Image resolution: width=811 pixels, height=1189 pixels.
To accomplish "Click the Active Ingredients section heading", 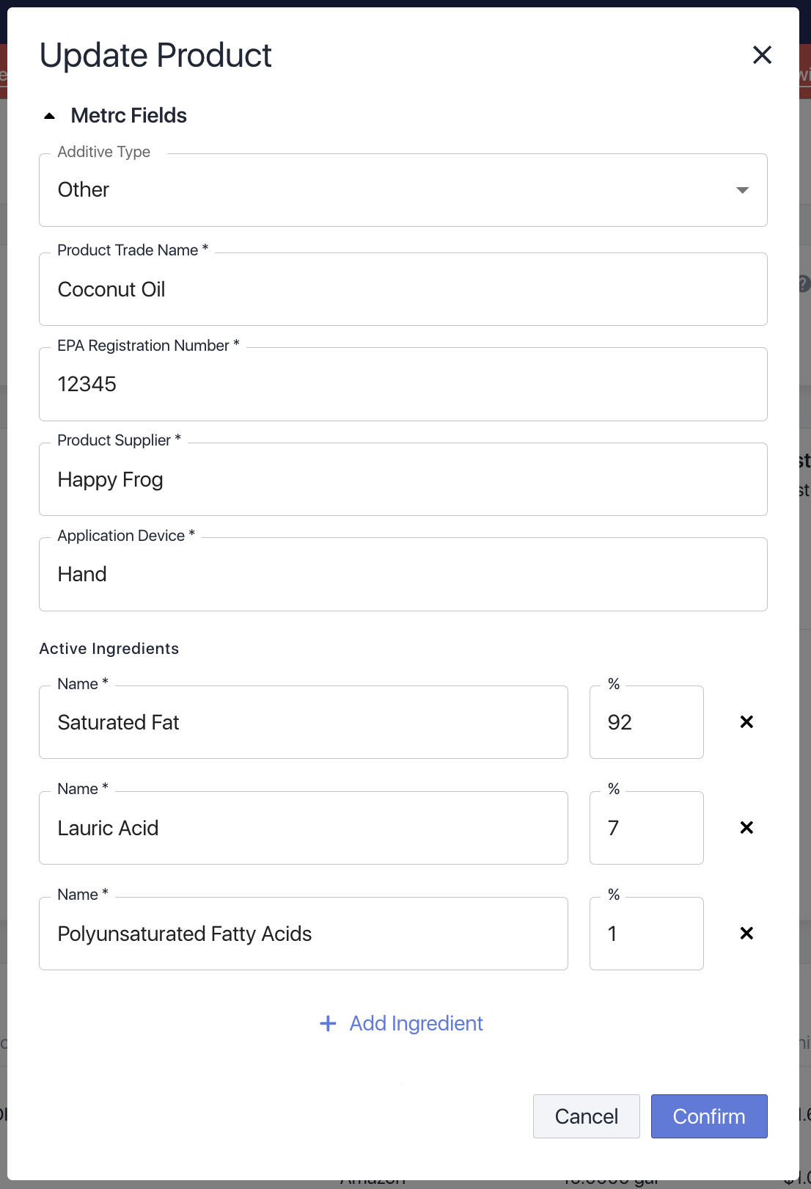I will tap(109, 648).
